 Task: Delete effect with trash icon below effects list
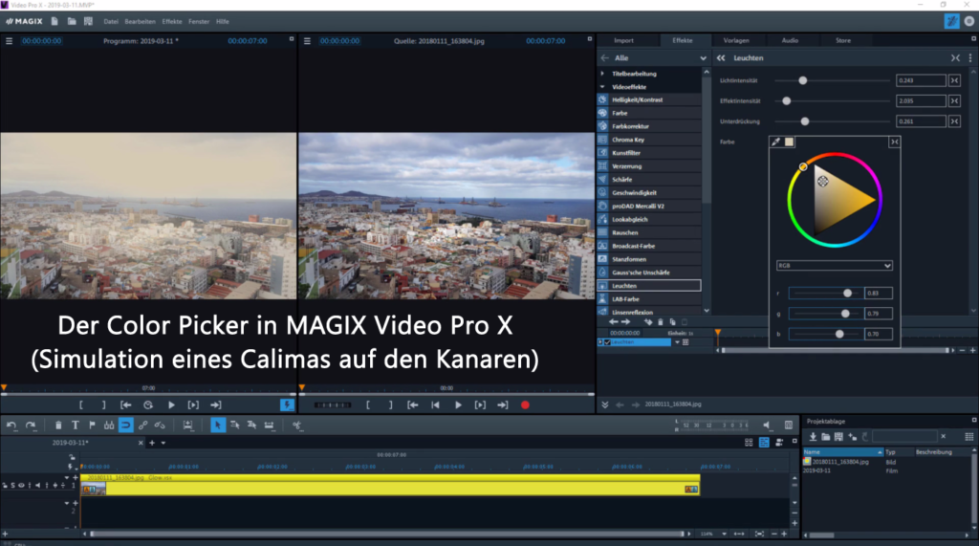tap(660, 322)
